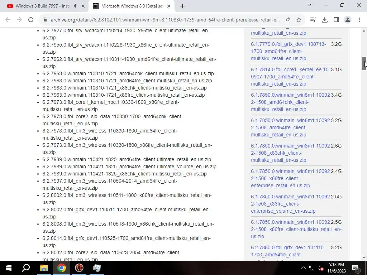Click 6.2.7973.0.fbl_core2_sid_data entry

pos(113,120)
